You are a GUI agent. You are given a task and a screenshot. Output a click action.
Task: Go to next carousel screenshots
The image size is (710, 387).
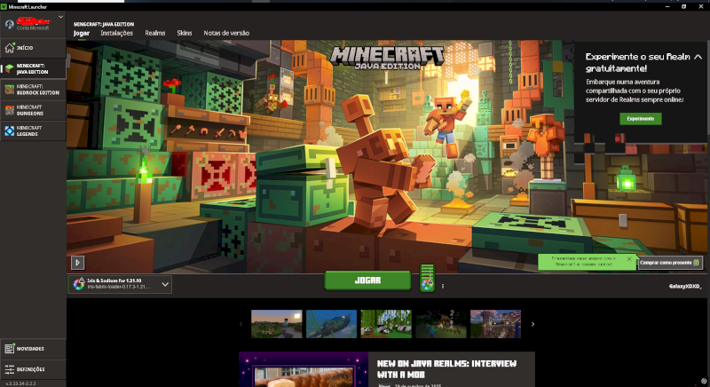click(533, 324)
